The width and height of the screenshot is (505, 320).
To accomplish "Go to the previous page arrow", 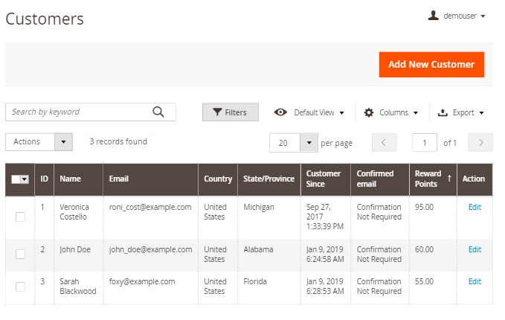I will tap(384, 142).
